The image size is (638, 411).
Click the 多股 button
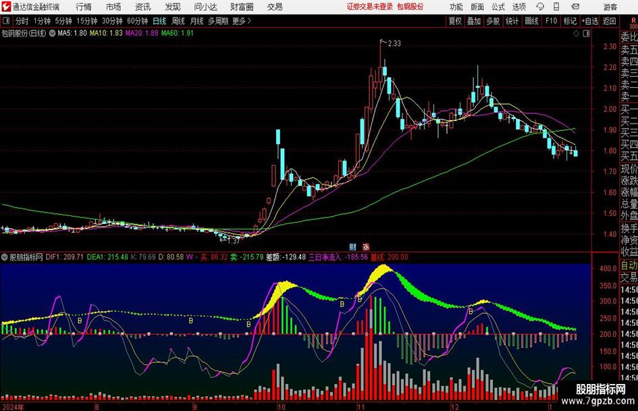[x=493, y=21]
